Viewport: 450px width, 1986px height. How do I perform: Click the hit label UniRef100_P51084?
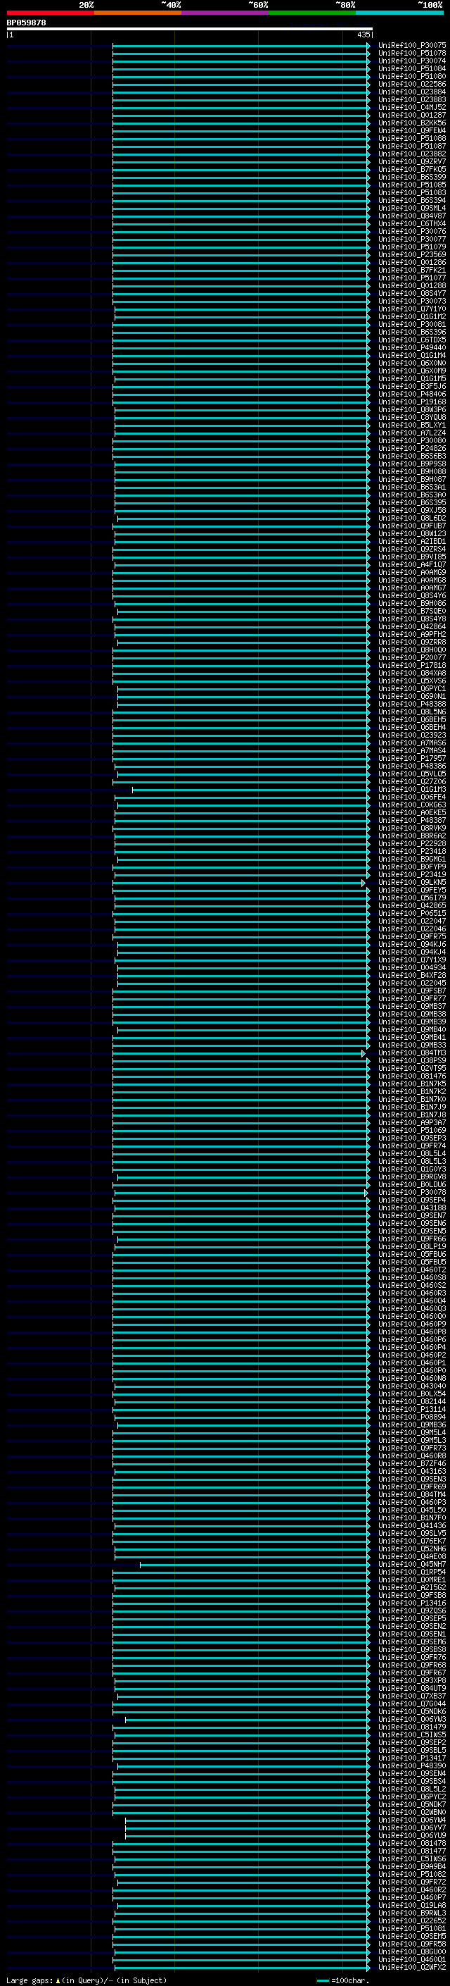412,68
